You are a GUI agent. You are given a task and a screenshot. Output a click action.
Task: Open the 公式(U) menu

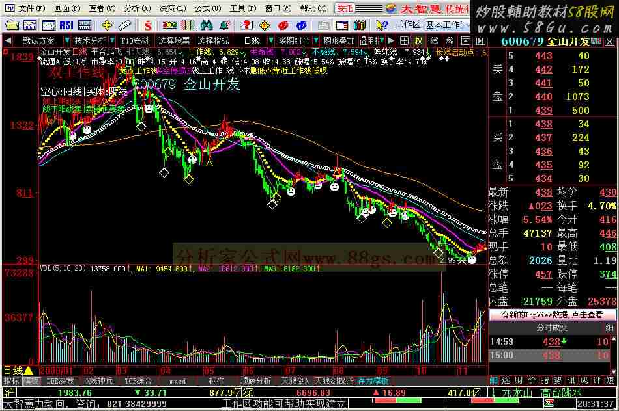(208, 8)
